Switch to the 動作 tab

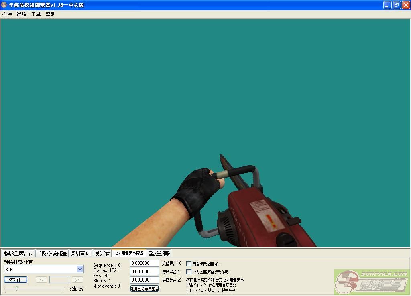[102, 253]
